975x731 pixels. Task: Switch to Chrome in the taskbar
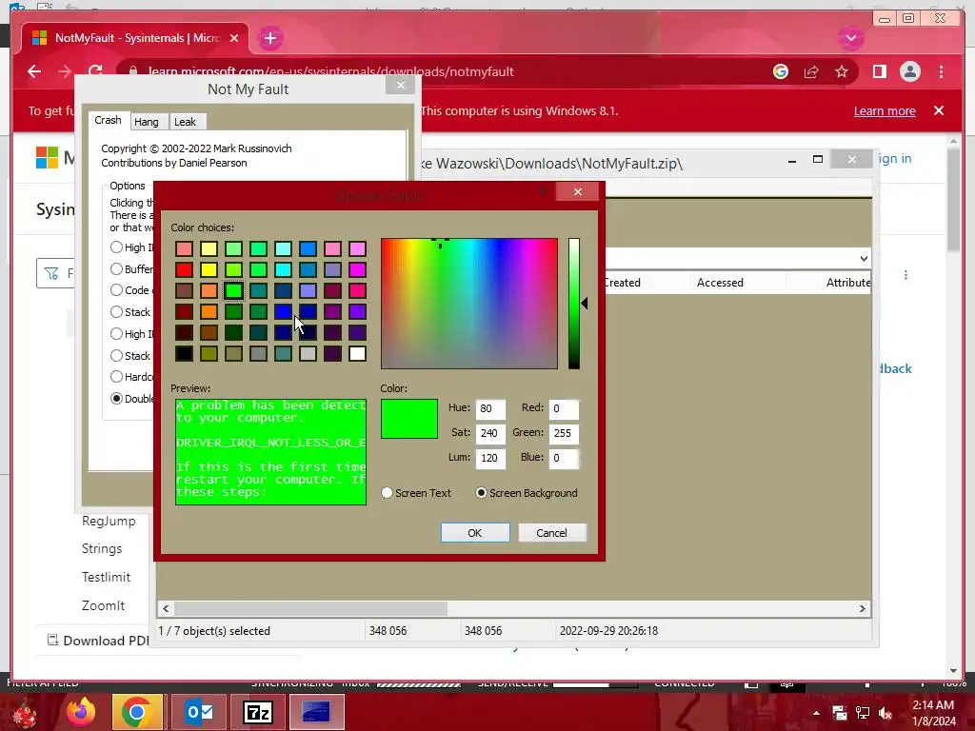click(x=137, y=712)
